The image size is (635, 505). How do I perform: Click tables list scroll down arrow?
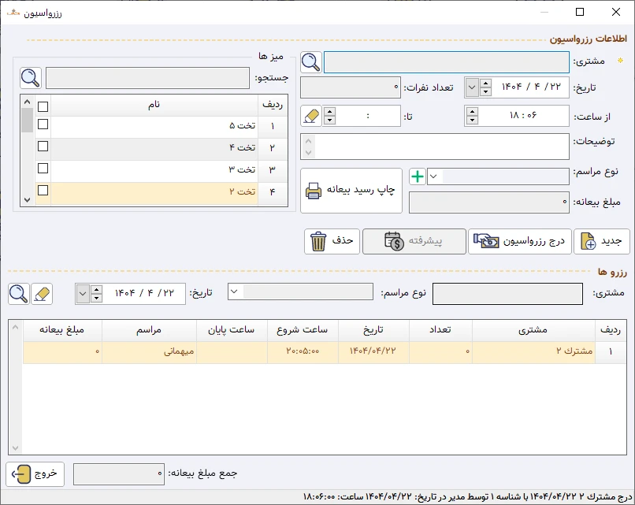pyautogui.click(x=27, y=199)
